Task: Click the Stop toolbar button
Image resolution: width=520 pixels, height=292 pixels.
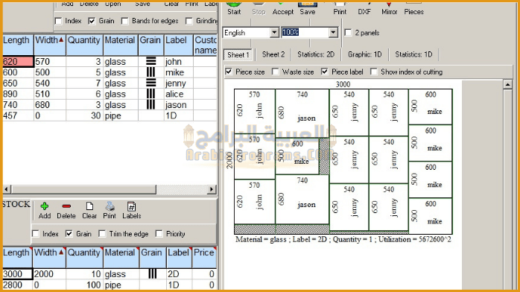Action: coord(259,8)
